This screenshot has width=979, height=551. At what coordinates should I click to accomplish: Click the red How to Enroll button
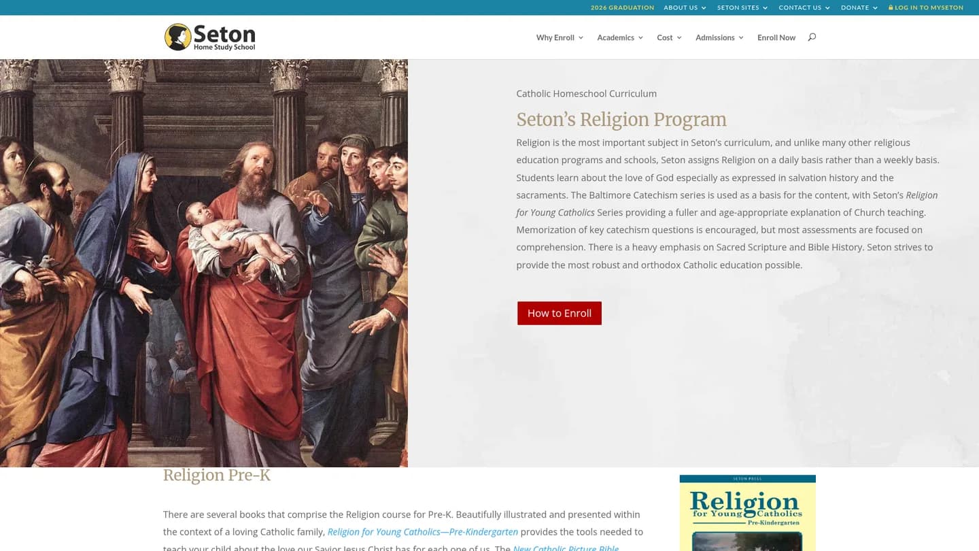[x=560, y=313]
